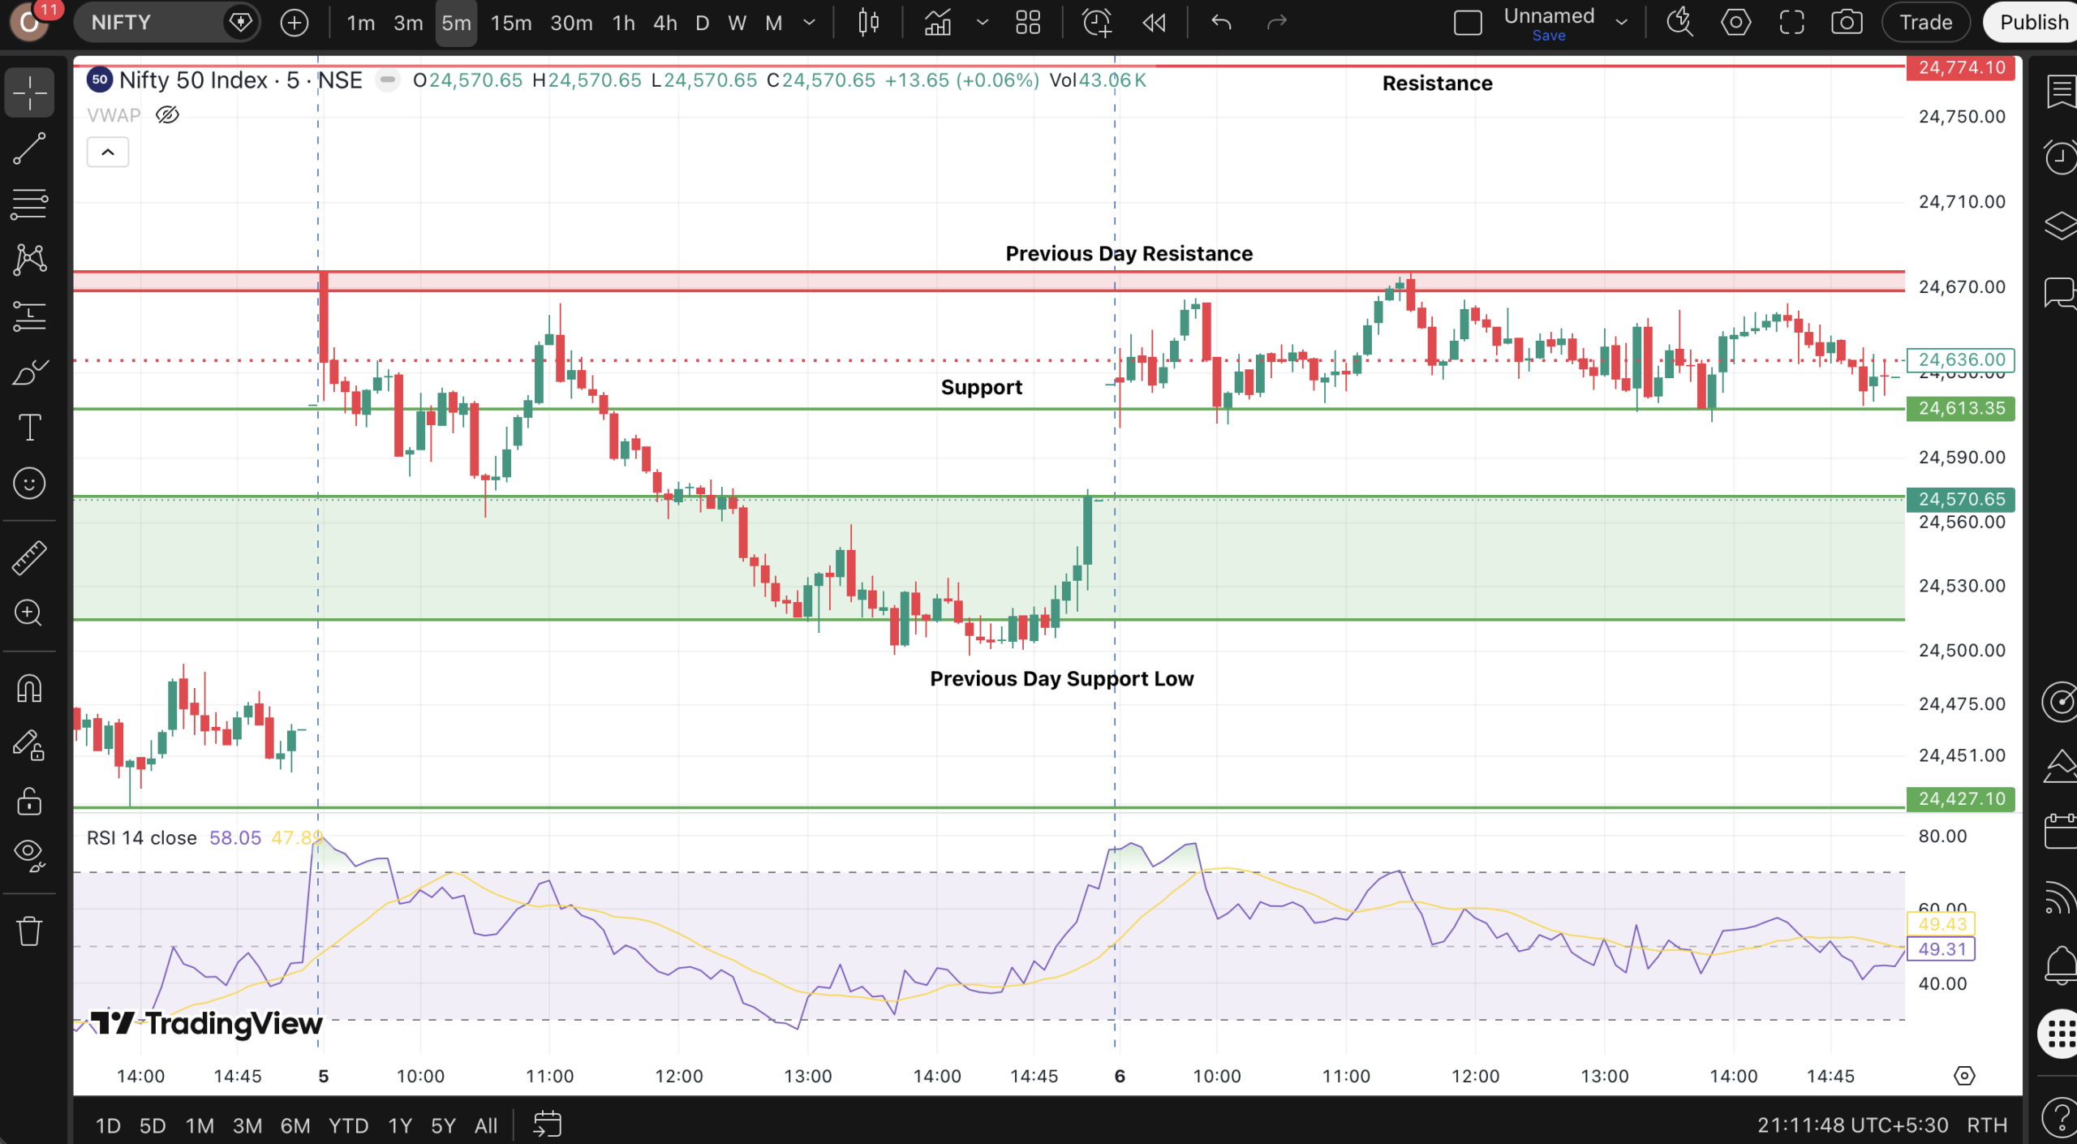
Task: Open the alerts alarm clock panel
Action: tap(2061, 157)
